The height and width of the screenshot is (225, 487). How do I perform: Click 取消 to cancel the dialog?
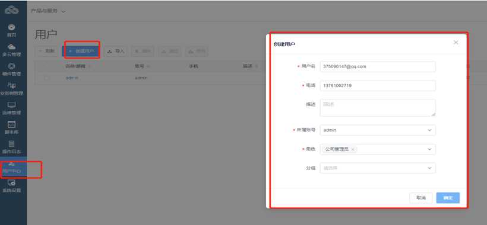coord(421,198)
